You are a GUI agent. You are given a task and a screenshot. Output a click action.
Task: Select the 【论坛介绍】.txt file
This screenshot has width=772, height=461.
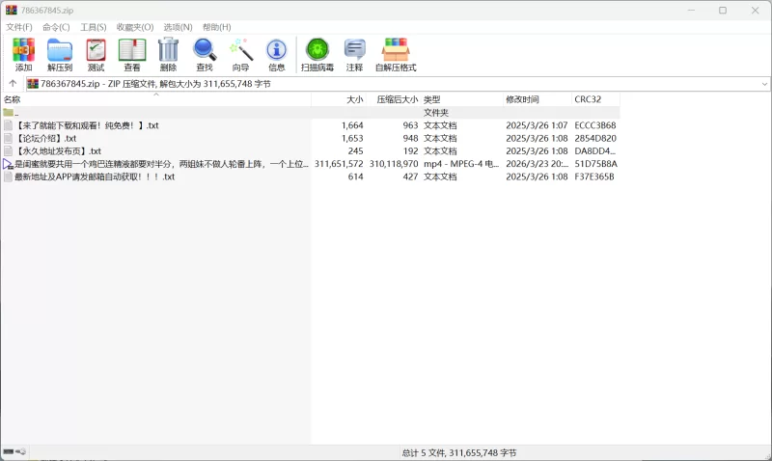pos(46,138)
